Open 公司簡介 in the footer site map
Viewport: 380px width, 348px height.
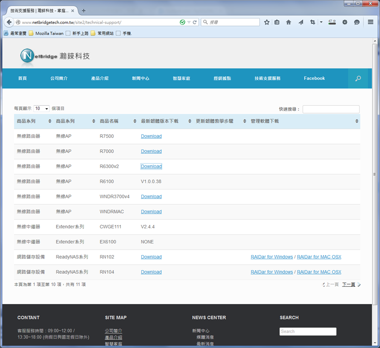click(x=114, y=331)
